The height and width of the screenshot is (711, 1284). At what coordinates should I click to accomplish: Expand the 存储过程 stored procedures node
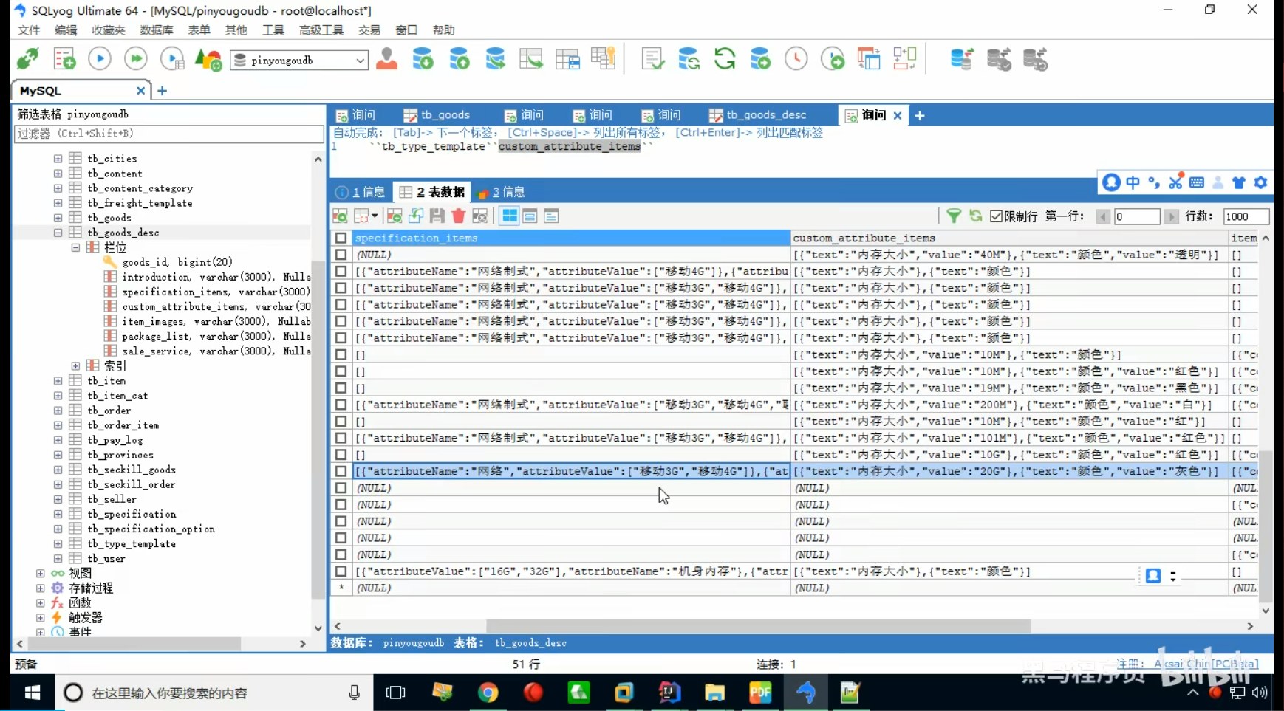click(40, 588)
